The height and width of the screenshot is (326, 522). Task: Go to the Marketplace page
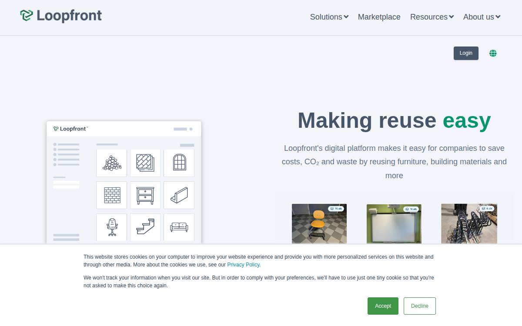(379, 17)
